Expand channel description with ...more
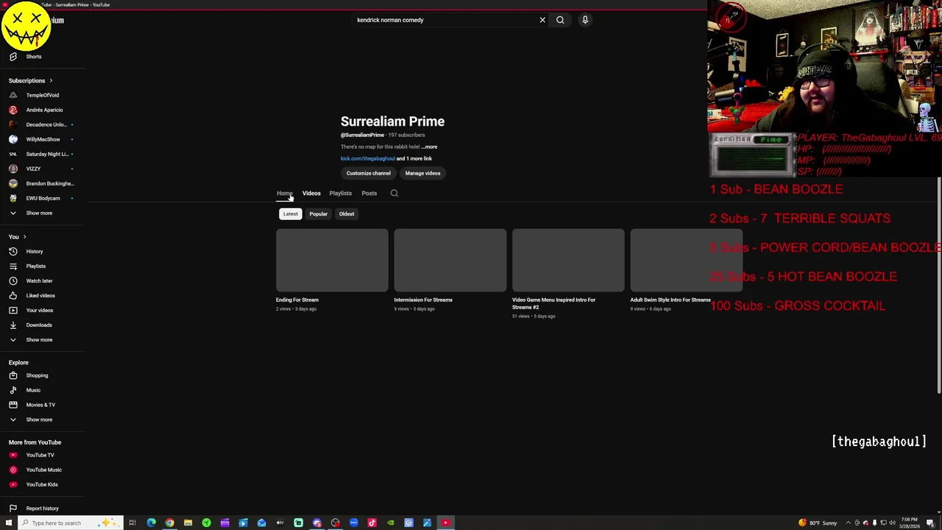942x530 pixels. 430,146
